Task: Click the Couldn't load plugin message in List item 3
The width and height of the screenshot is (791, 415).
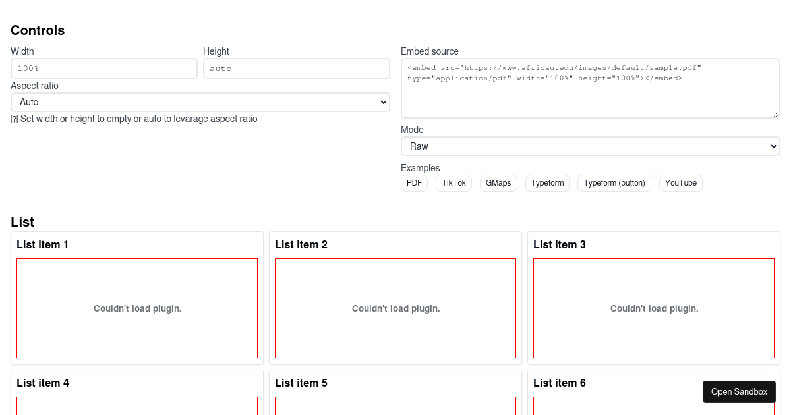Action: [654, 308]
